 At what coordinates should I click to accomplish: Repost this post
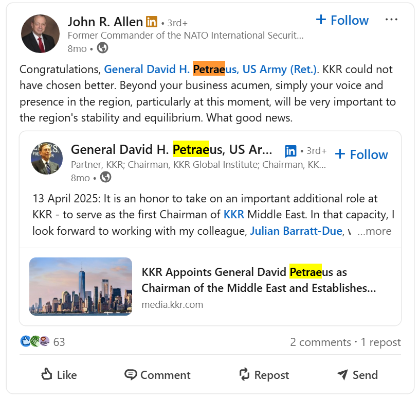pyautogui.click(x=264, y=375)
